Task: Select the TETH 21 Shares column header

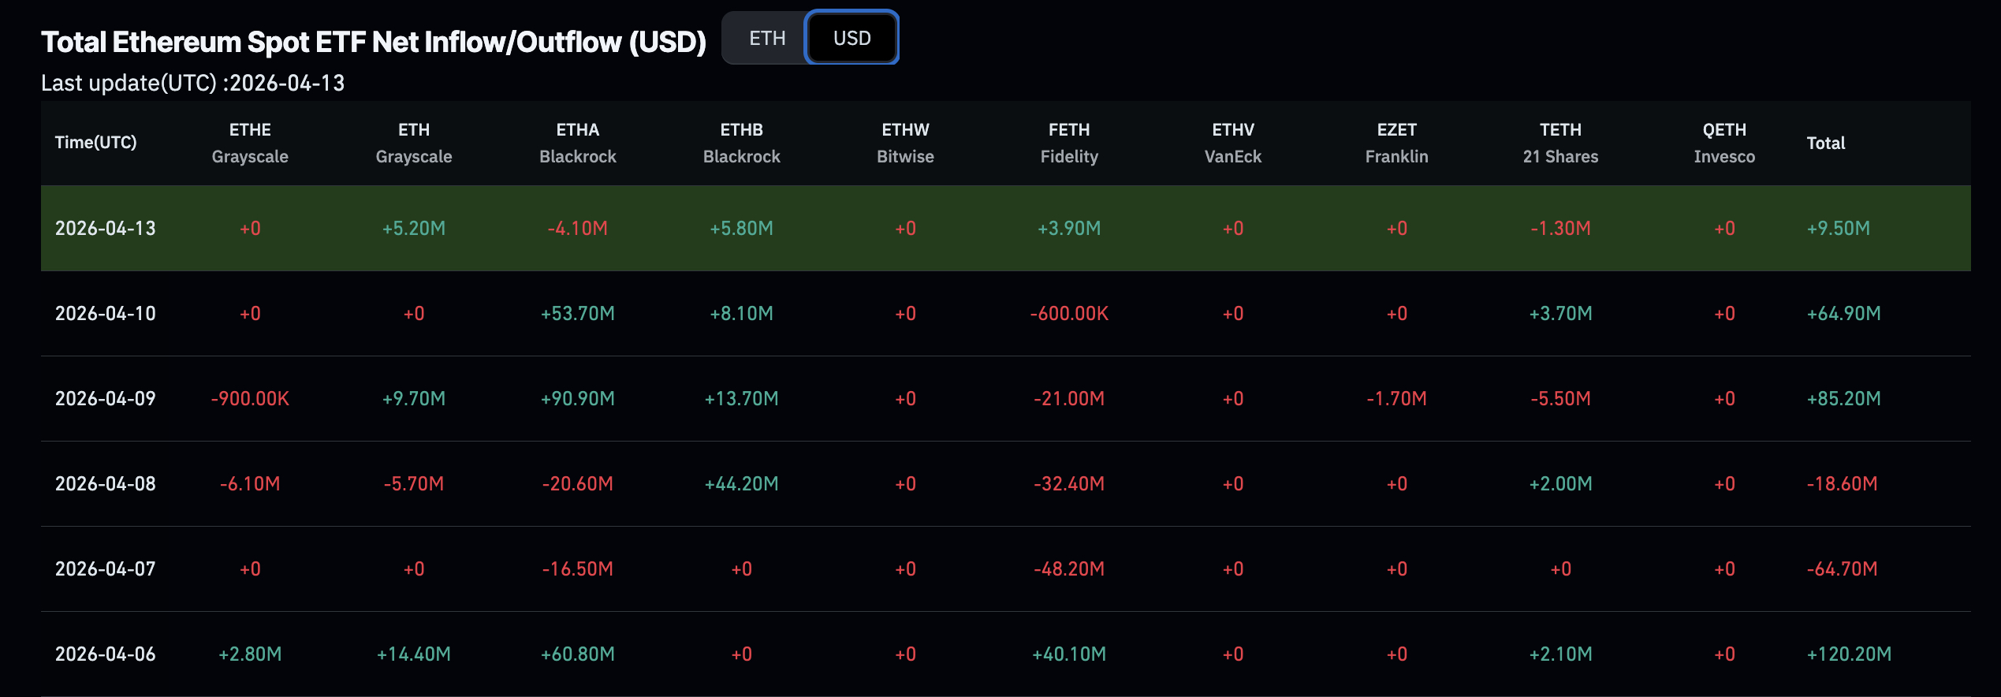Action: [1560, 143]
